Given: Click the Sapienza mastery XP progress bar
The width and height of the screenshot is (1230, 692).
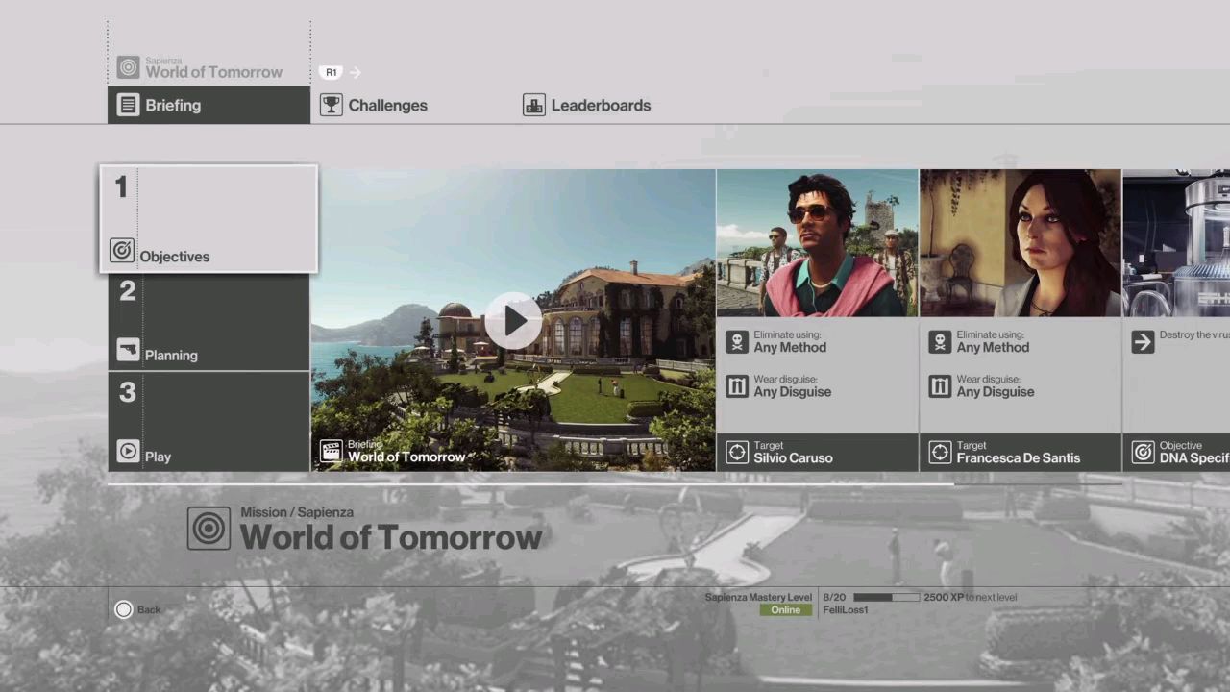Looking at the screenshot, I should 886,597.
